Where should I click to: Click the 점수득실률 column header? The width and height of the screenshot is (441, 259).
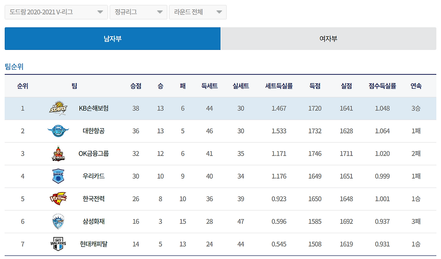tap(382, 86)
